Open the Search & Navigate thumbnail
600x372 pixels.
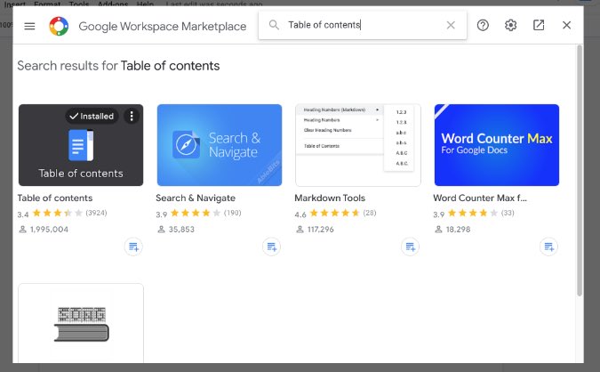point(220,145)
